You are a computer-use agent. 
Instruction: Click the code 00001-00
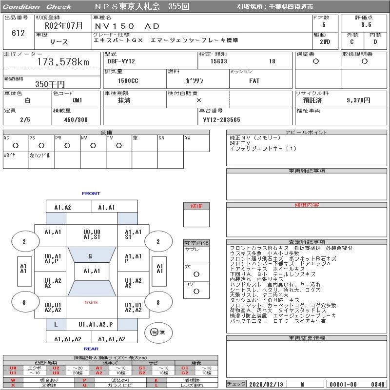coord(343,384)
